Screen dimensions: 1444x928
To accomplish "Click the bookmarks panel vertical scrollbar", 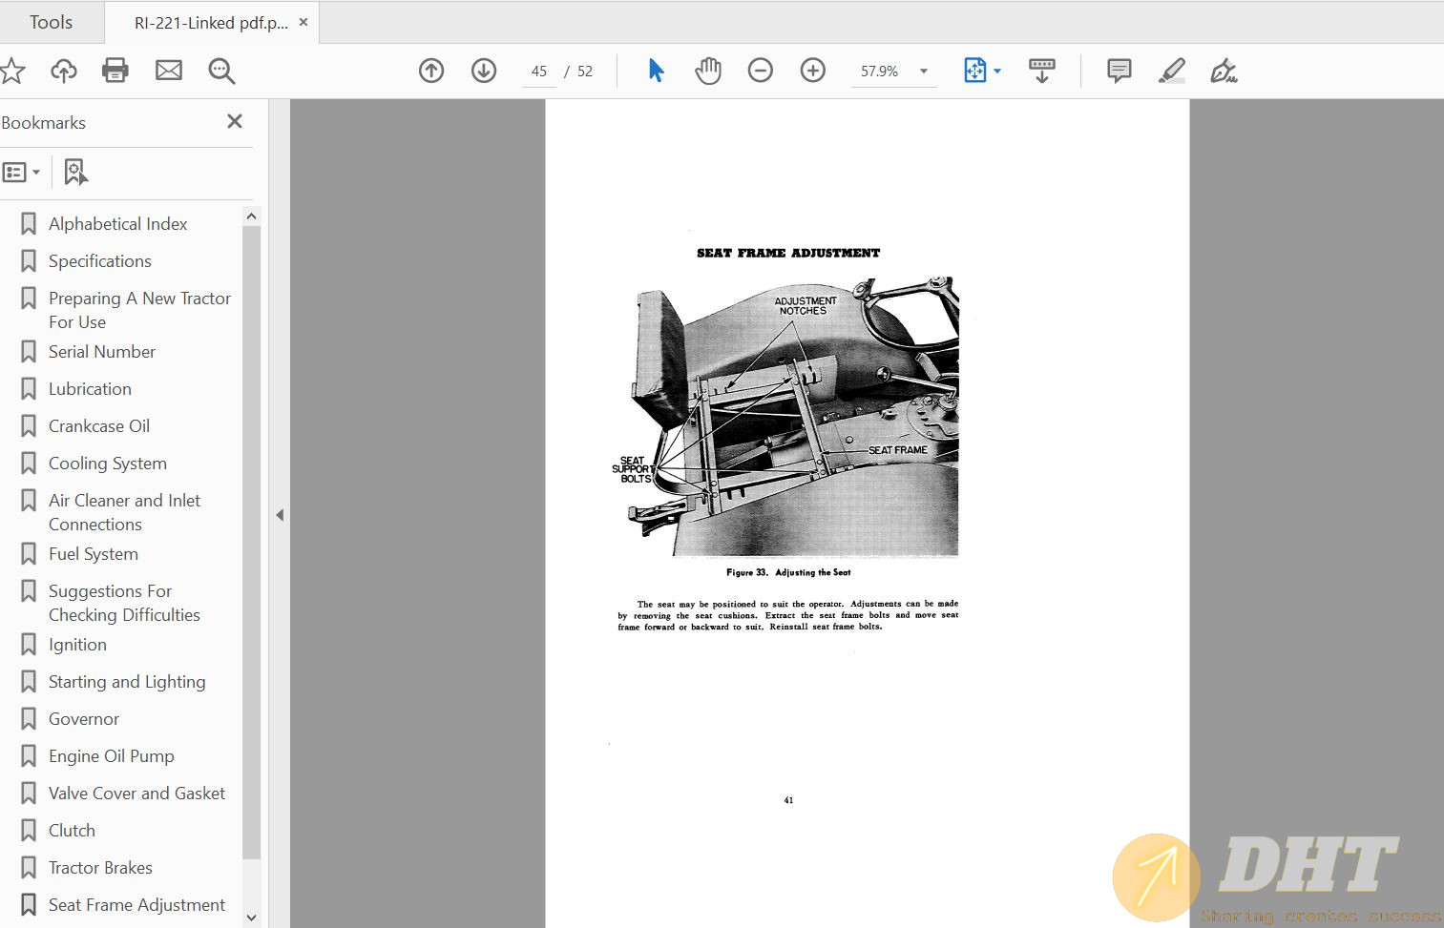I will coord(251,544).
